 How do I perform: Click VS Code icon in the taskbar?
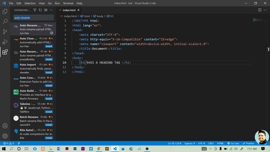tap(115, 149)
